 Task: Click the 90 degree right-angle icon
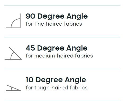(13, 21)
